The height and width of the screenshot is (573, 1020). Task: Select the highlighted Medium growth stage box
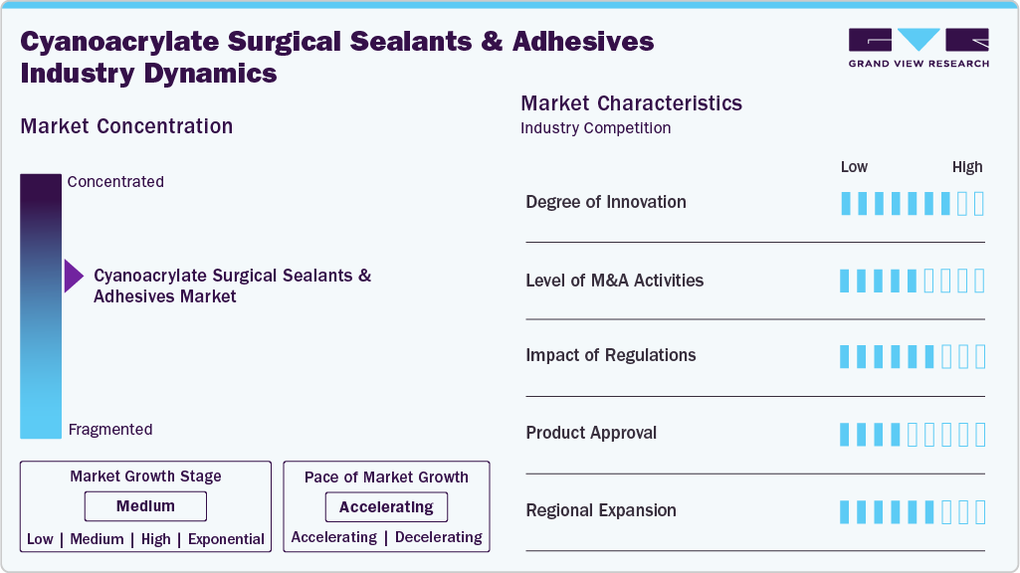tap(145, 506)
